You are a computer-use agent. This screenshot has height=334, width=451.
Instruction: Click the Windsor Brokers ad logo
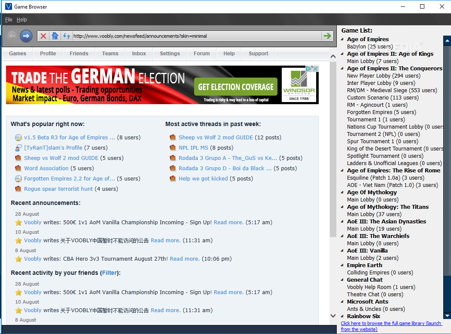pyautogui.click(x=299, y=85)
